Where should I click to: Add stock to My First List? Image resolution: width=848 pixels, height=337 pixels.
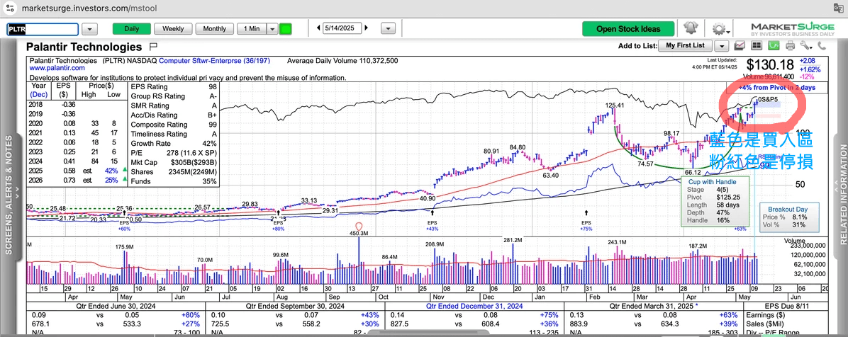(685, 46)
